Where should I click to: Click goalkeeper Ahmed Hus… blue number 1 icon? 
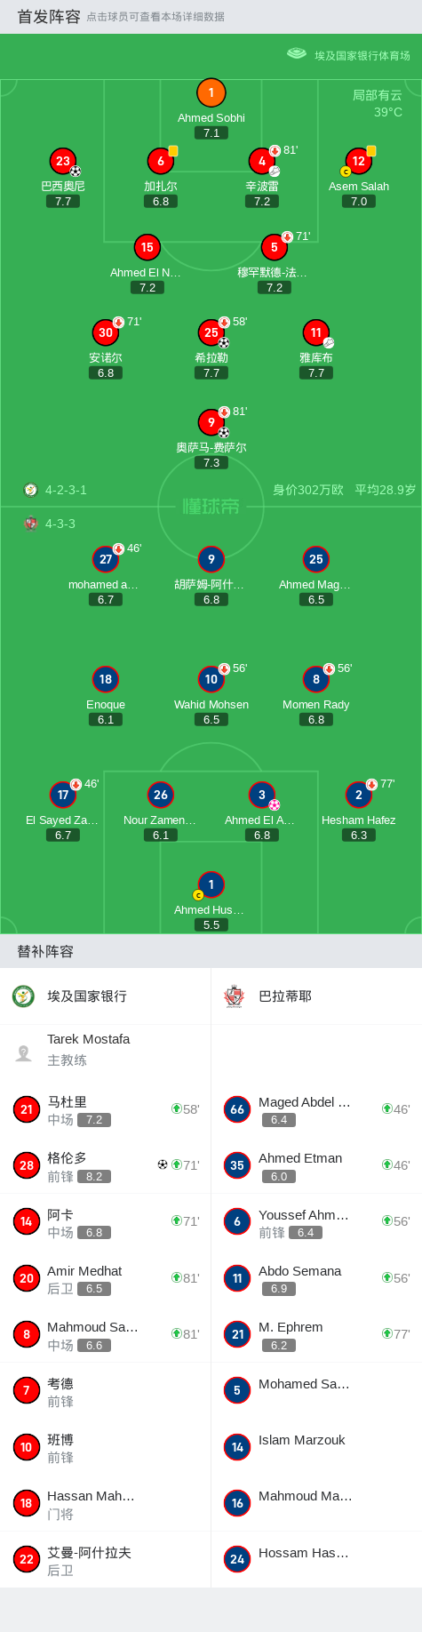tap(211, 884)
